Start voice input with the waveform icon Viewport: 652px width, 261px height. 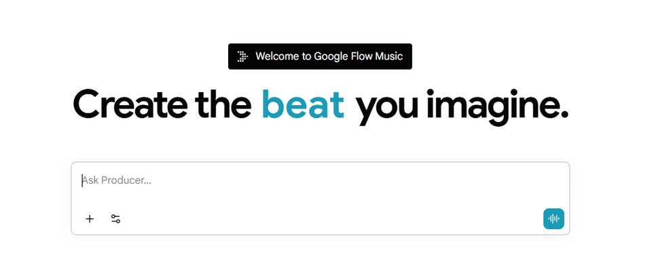pos(554,219)
